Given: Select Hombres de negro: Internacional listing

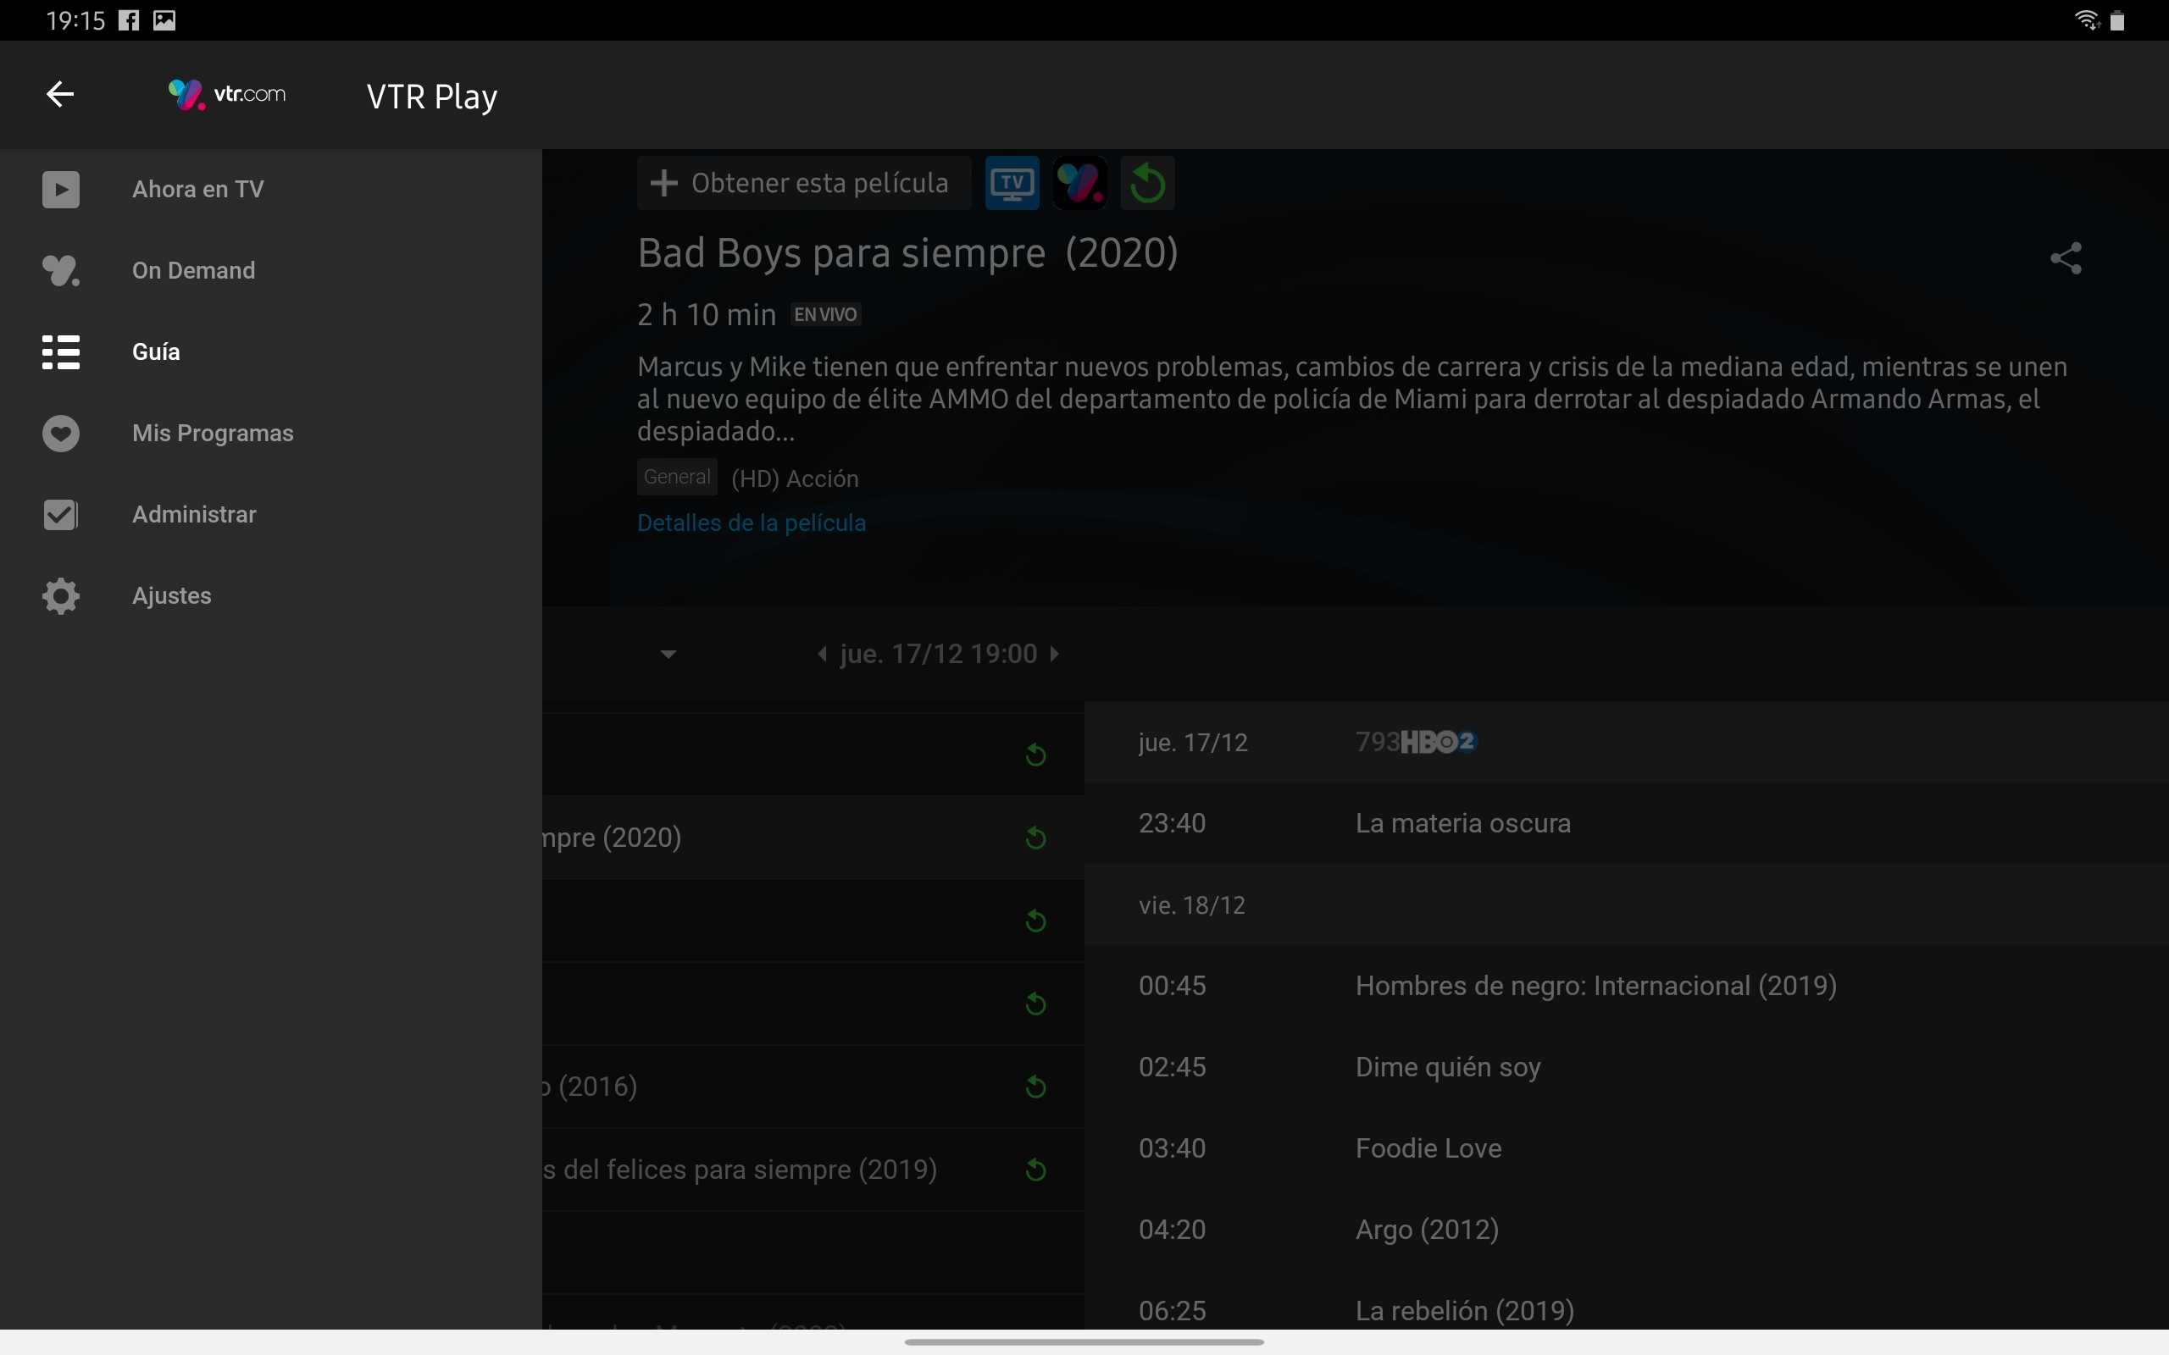Looking at the screenshot, I should point(1595,986).
